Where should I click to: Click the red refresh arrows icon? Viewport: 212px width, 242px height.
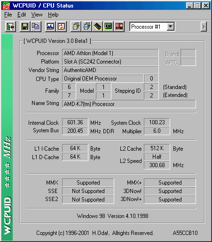(x=61, y=26)
